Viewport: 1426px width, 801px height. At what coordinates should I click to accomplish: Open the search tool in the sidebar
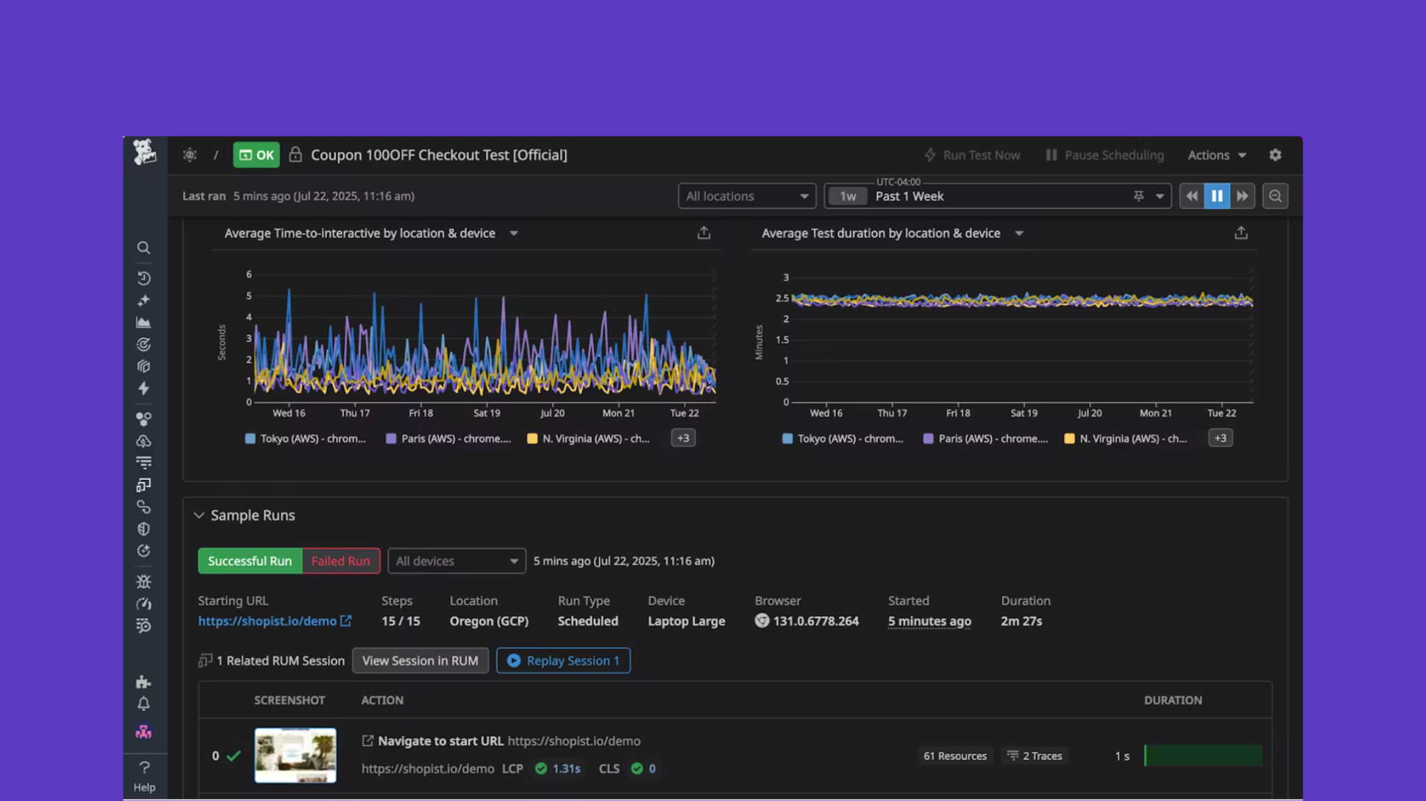tap(144, 248)
